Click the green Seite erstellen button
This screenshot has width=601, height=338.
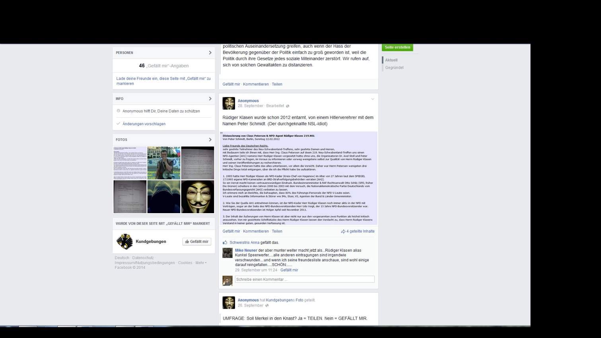[x=397, y=47]
